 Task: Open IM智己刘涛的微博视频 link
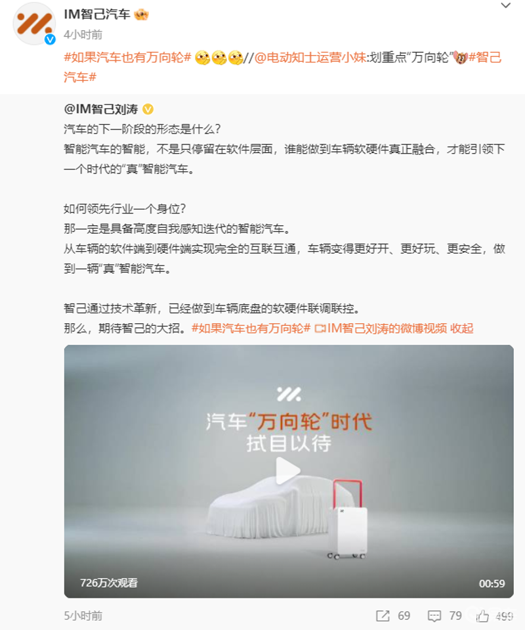tap(387, 328)
